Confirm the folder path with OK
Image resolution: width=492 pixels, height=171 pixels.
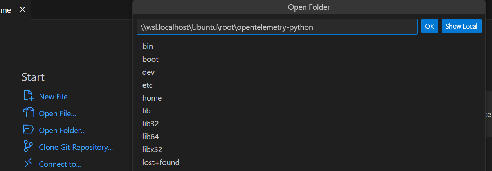point(429,26)
